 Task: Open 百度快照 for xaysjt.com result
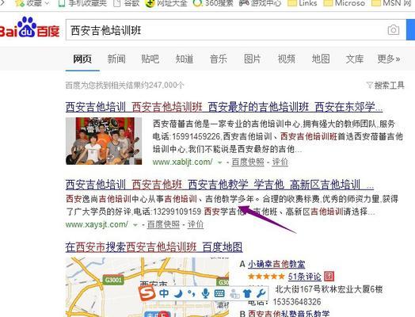point(163,224)
